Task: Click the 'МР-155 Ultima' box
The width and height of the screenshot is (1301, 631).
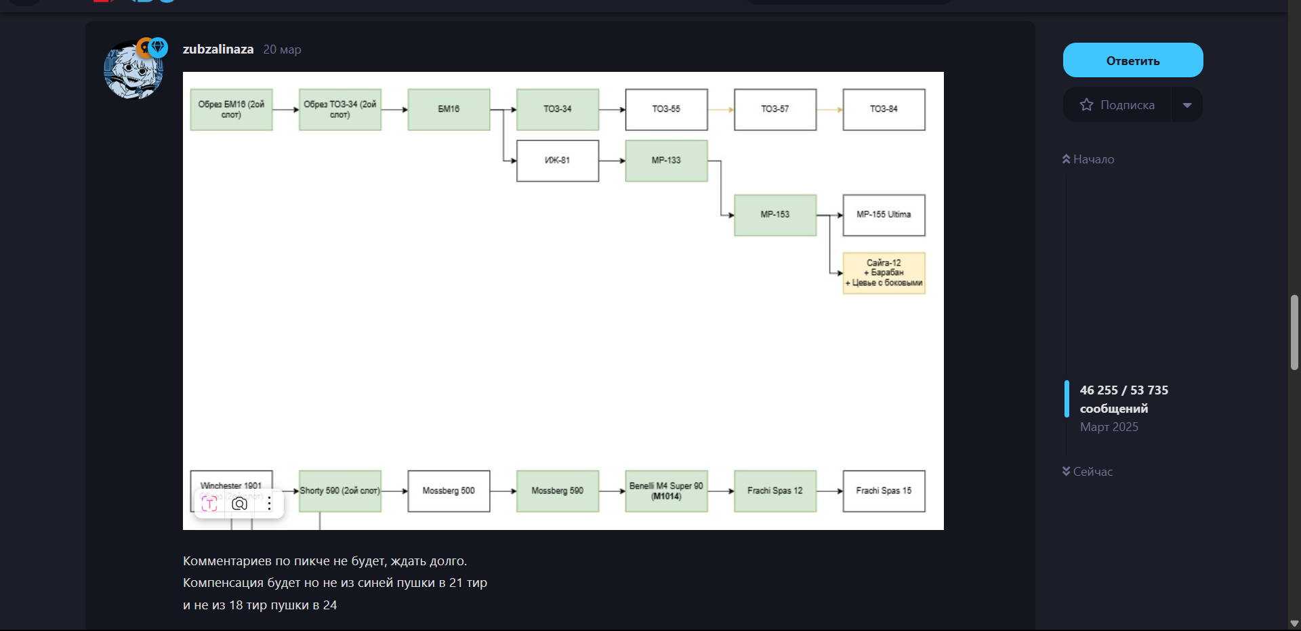Action: coord(884,215)
